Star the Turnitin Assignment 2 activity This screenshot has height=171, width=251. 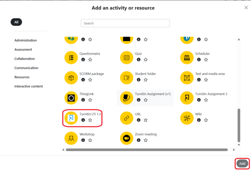coord(206,100)
